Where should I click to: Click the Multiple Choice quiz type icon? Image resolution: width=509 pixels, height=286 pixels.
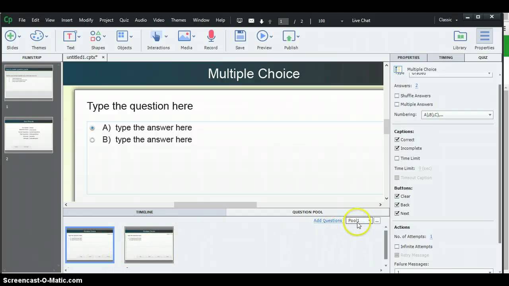[x=398, y=69]
